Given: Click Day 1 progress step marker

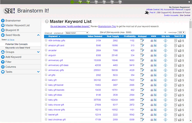Looking at the screenshot, I should 80,2.
